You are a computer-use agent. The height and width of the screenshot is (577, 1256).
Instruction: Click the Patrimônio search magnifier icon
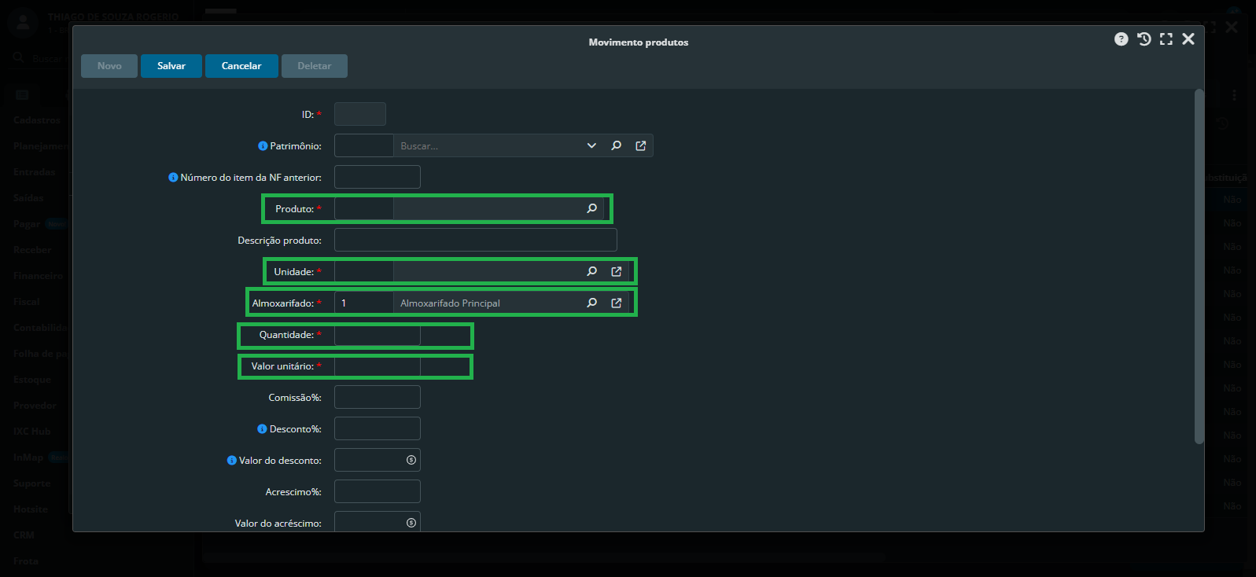617,145
